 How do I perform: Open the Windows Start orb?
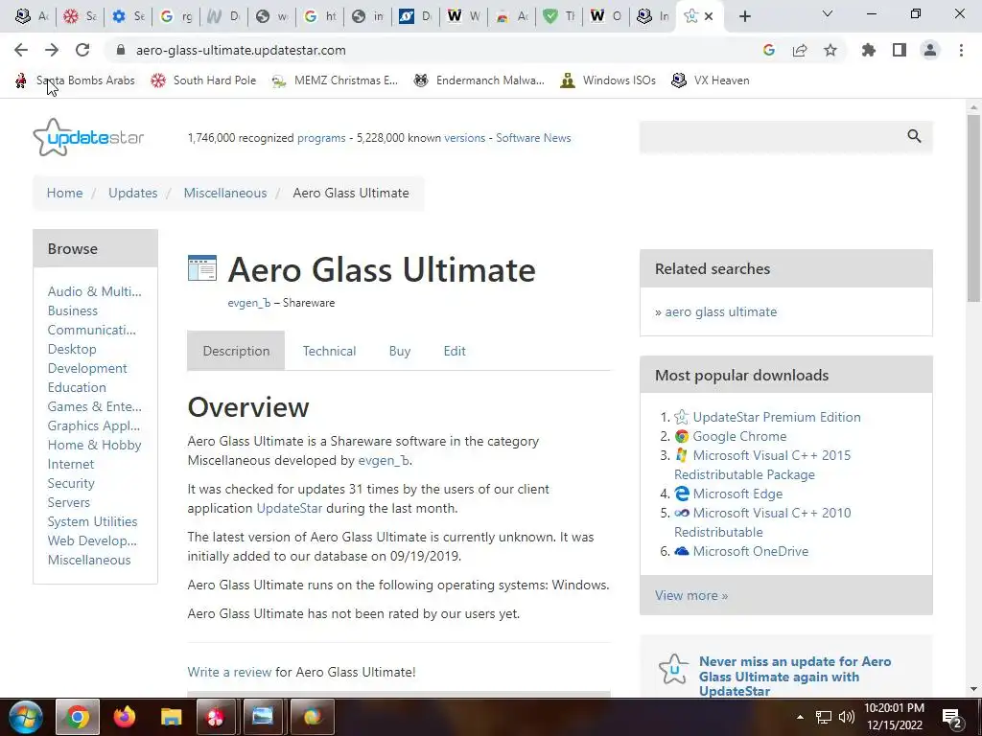point(26,717)
